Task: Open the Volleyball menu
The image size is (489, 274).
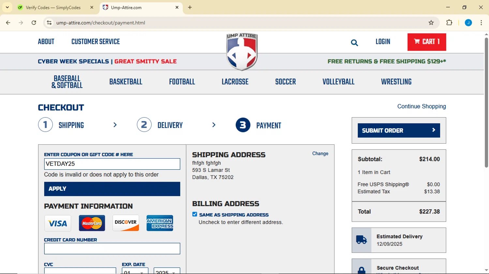Action: tap(338, 82)
